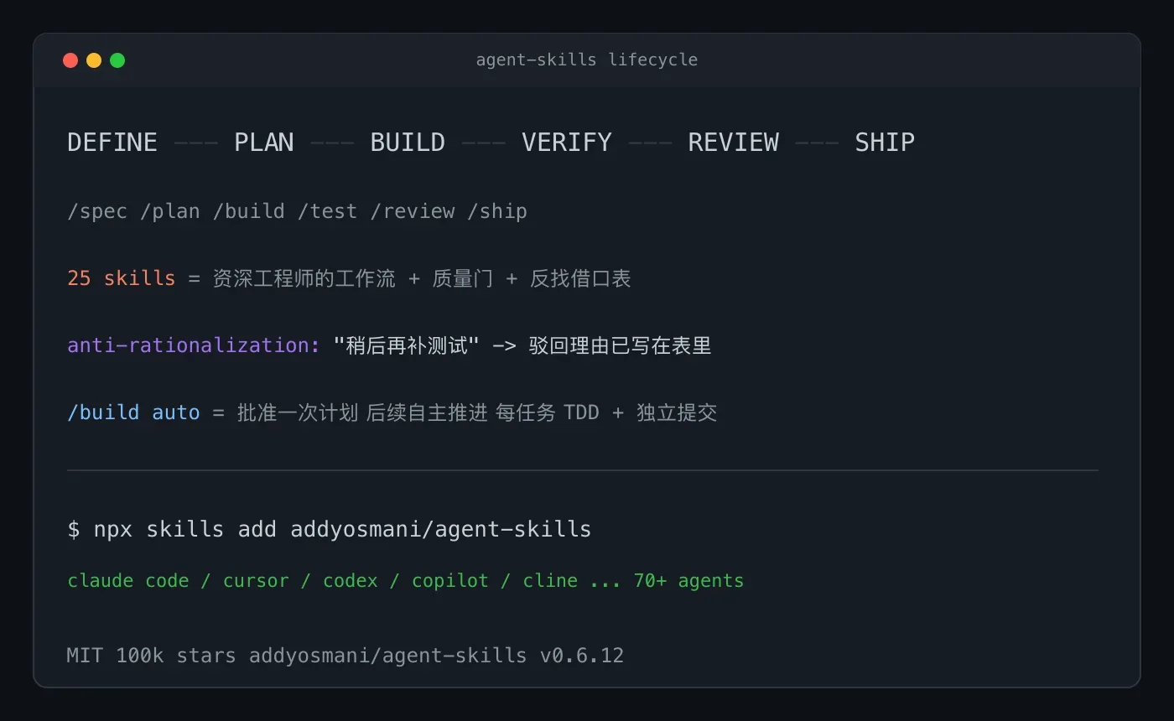Click the green "codex" agent name
The width and height of the screenshot is (1174, 721).
351,580
